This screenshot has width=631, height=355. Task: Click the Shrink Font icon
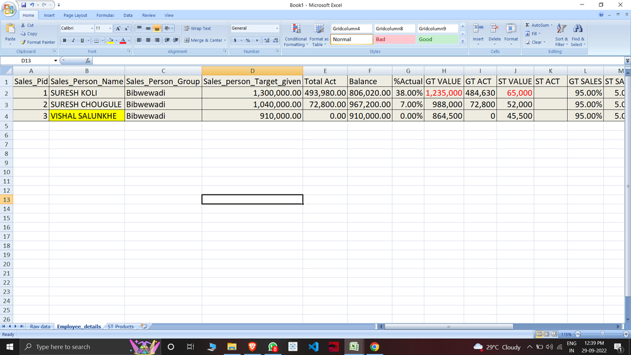point(126,28)
